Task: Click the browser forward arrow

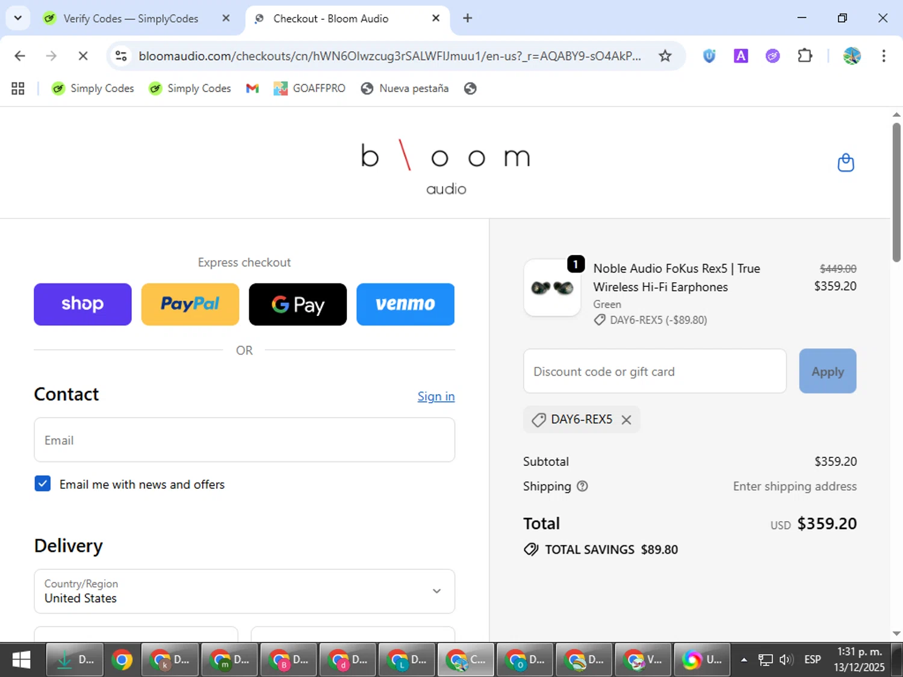Action: [x=51, y=56]
